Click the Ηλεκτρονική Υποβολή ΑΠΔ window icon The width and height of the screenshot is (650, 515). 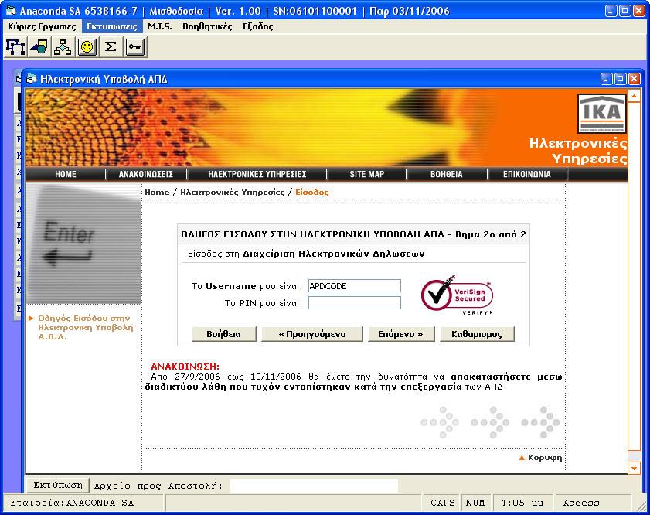click(x=31, y=78)
